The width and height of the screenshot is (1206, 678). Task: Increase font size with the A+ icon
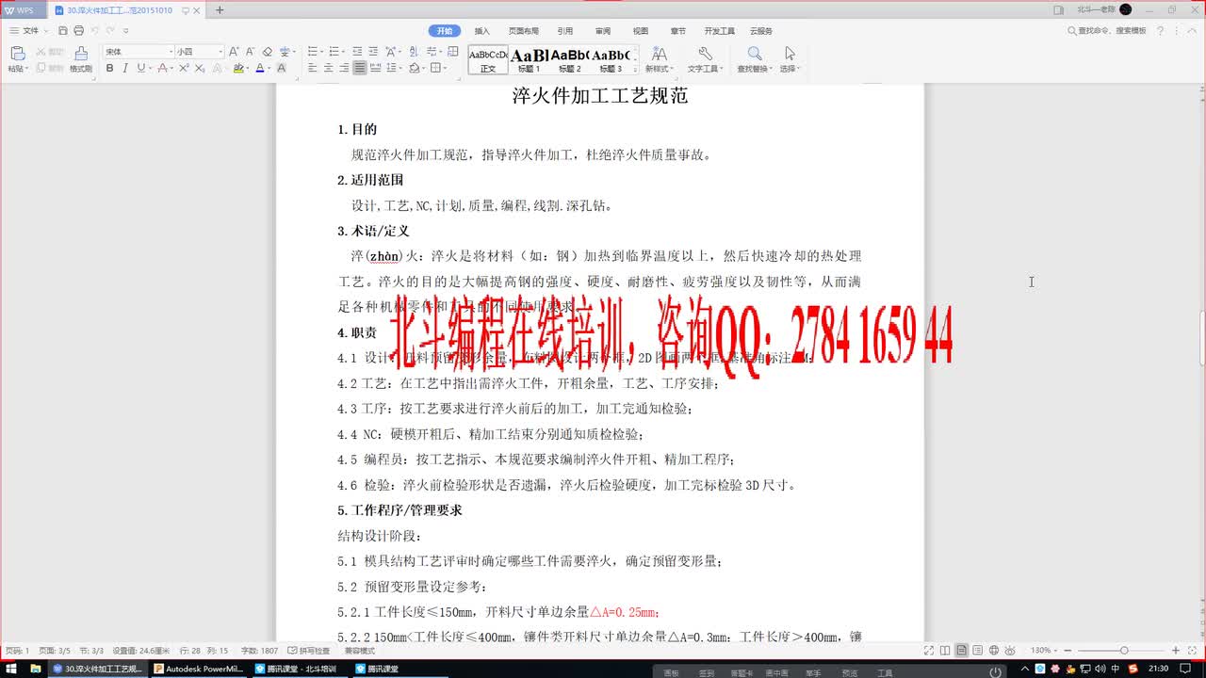(x=234, y=52)
